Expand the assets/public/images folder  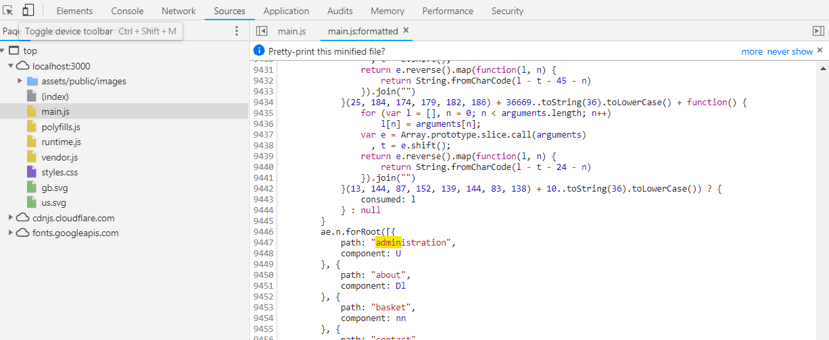click(20, 81)
